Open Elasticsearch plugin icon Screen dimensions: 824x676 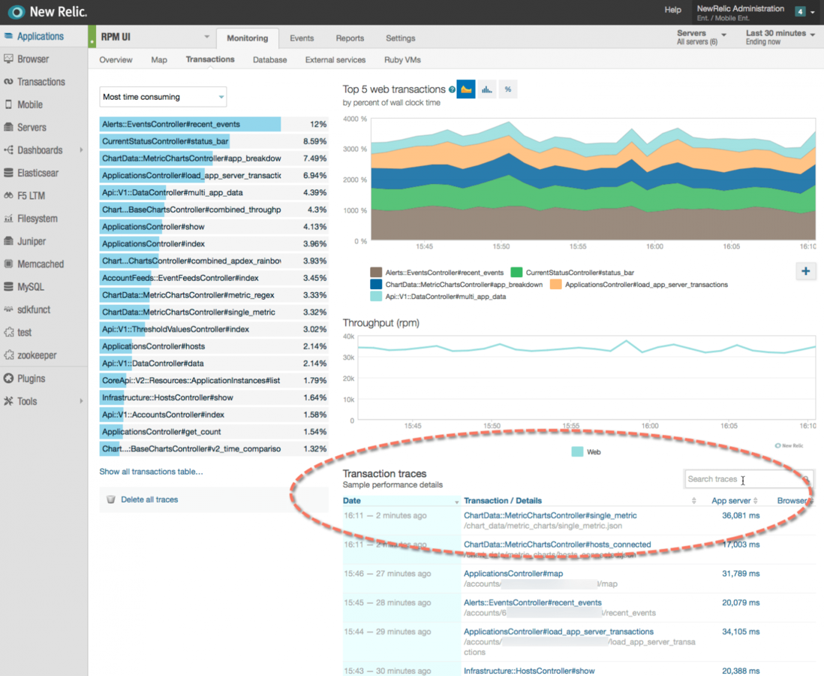click(x=8, y=173)
